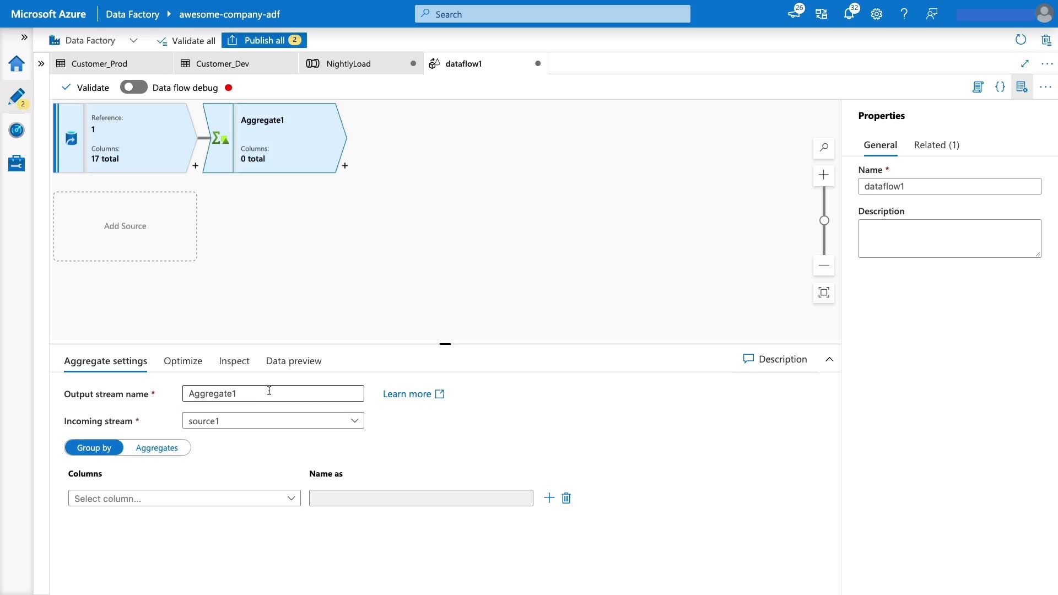
Task: Open the Manage toolbox icon
Action: point(17,163)
